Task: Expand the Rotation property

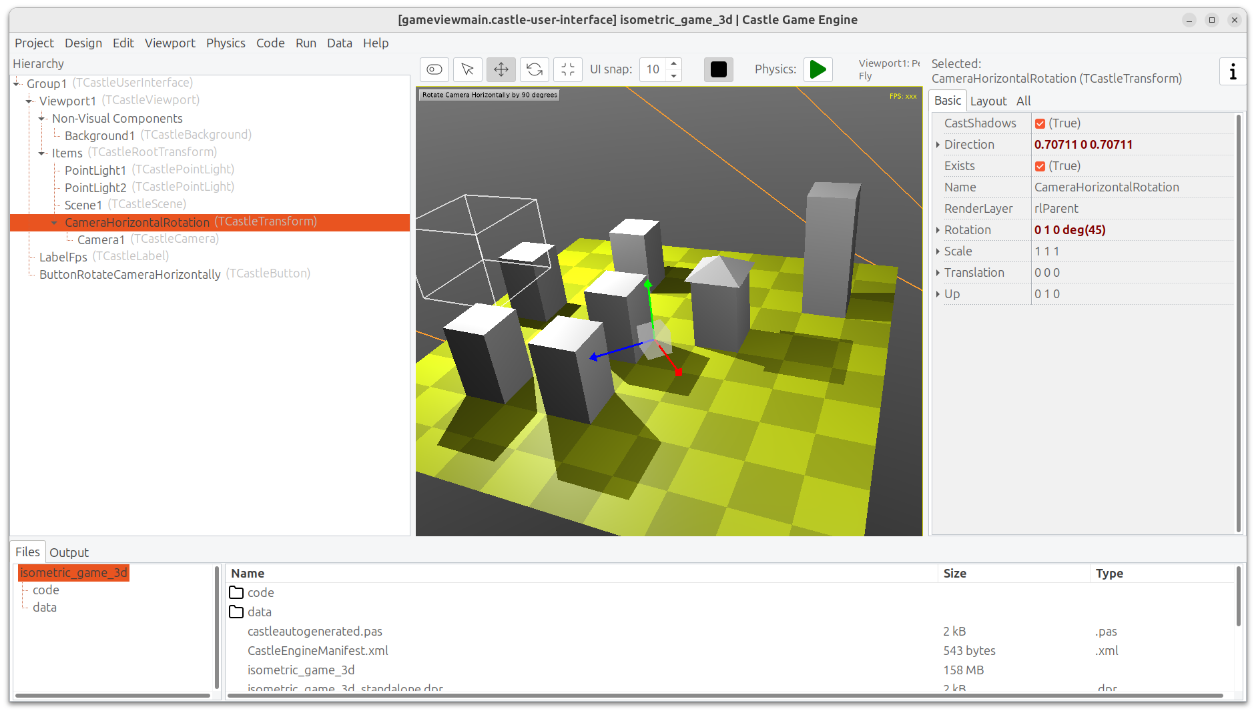Action: [x=938, y=230]
